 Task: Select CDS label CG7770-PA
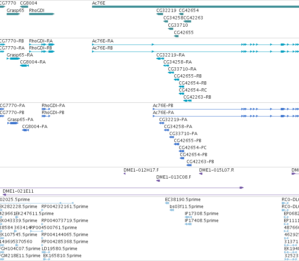[12, 106]
